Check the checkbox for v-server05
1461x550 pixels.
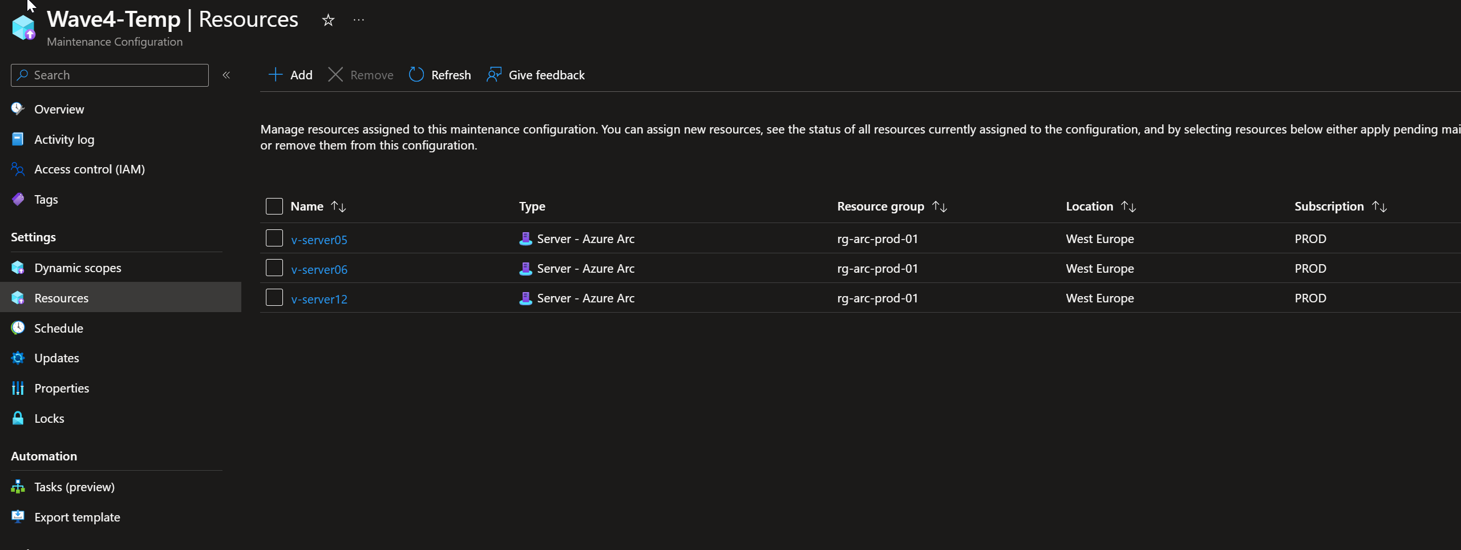pyautogui.click(x=274, y=238)
